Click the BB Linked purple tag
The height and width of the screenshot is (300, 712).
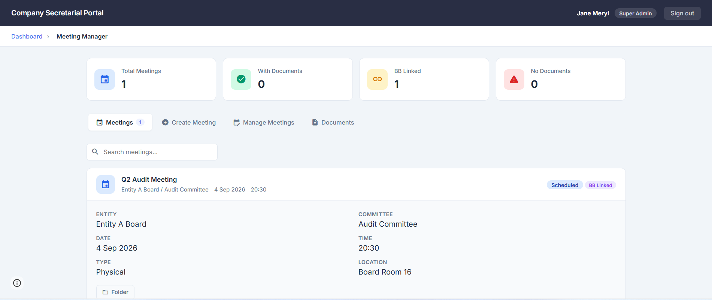[x=600, y=185]
